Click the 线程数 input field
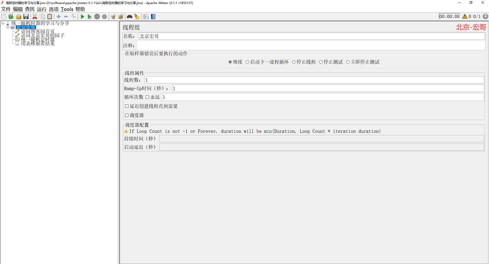This screenshot has width=489, height=264. pyautogui.click(x=314, y=80)
